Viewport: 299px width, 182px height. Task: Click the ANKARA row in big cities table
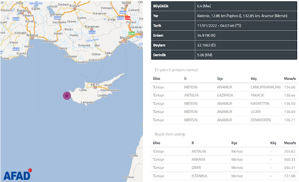coord(224,160)
